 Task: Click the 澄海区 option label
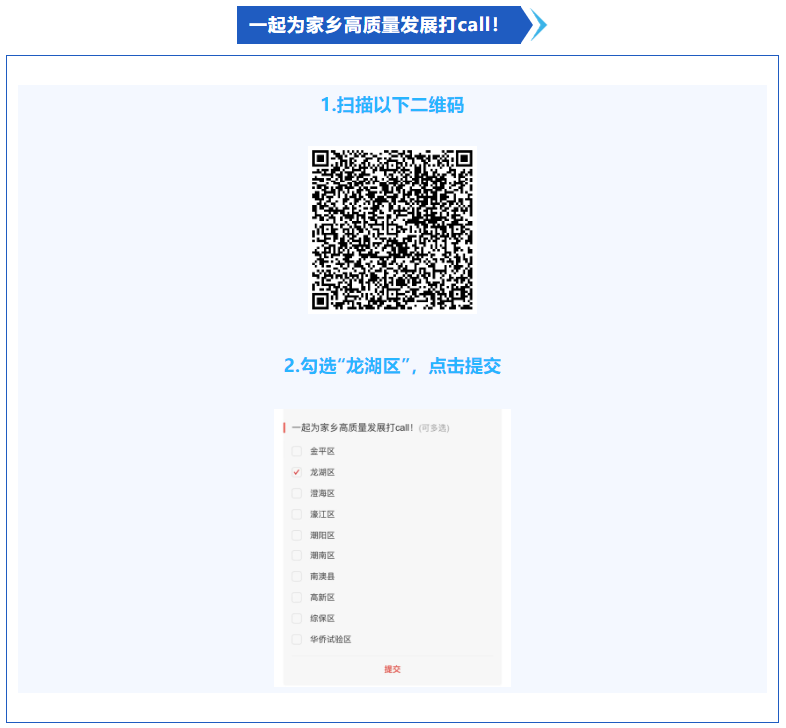pos(322,493)
